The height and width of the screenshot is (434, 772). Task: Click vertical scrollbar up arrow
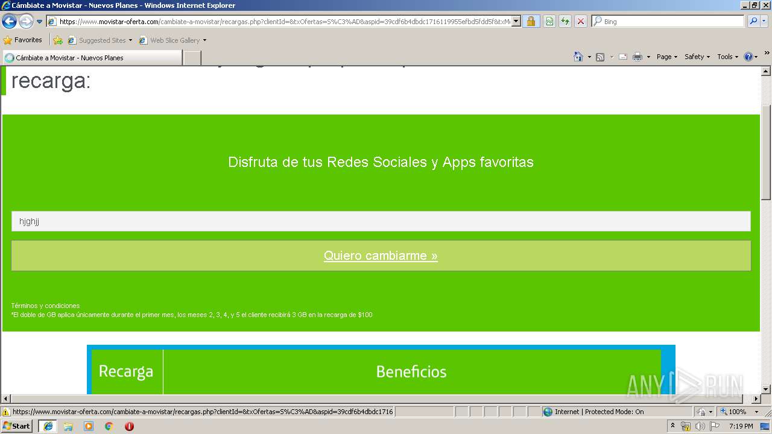[766, 71]
